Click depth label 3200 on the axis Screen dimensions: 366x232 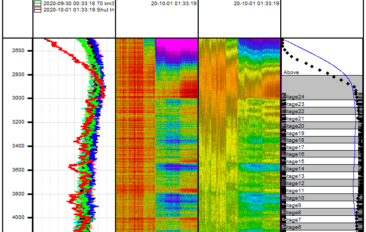pyautogui.click(x=18, y=122)
